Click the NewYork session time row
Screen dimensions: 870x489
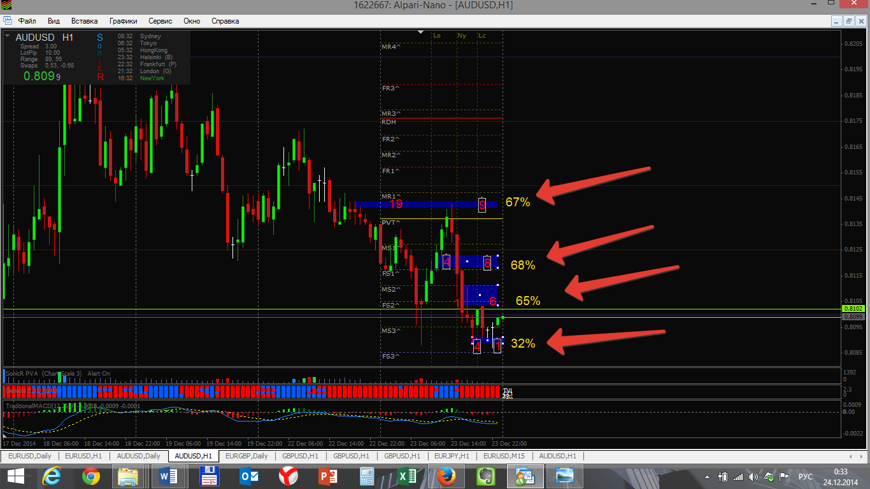coord(141,78)
